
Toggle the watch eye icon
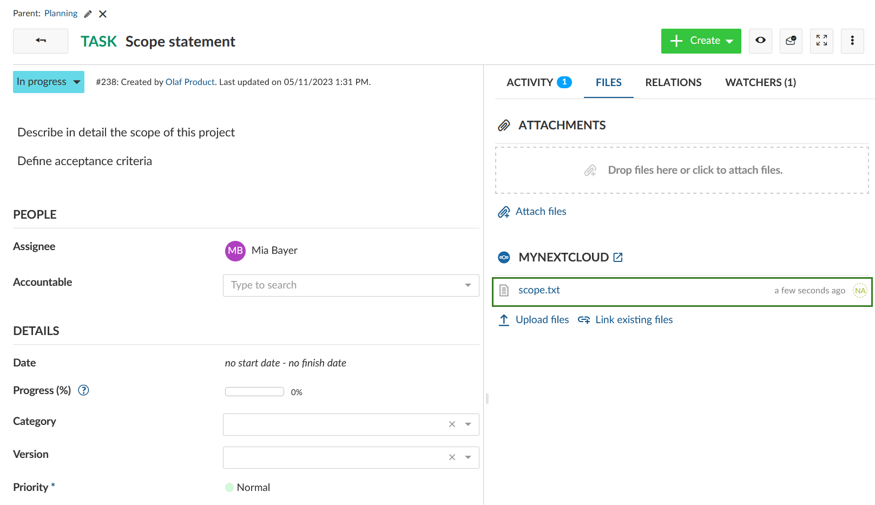pyautogui.click(x=760, y=41)
